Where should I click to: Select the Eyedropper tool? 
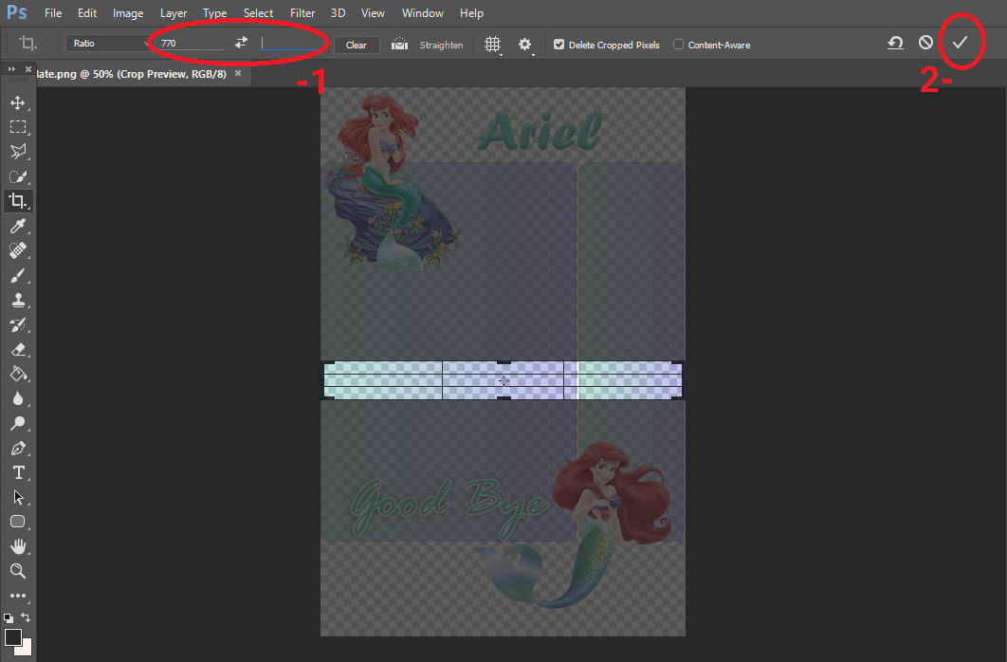coord(18,226)
